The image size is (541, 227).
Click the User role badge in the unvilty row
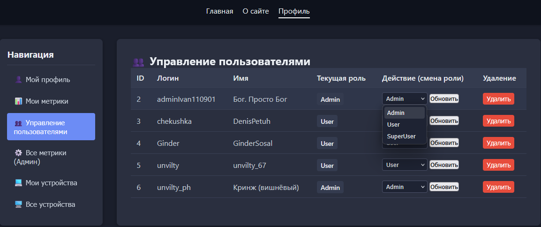pyautogui.click(x=327, y=166)
